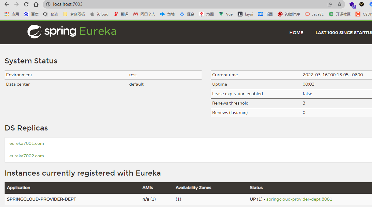Click the n/a (1) AMIs cell
This screenshot has width=372, height=207.
click(149, 199)
